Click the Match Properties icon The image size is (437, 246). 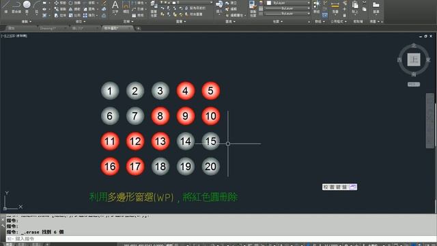point(253,8)
